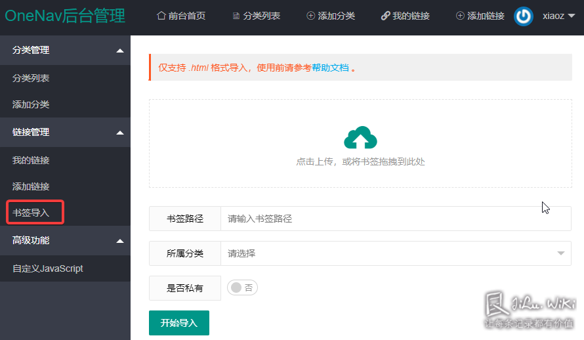Open the 所属分类 select dropdown

tap(396, 253)
